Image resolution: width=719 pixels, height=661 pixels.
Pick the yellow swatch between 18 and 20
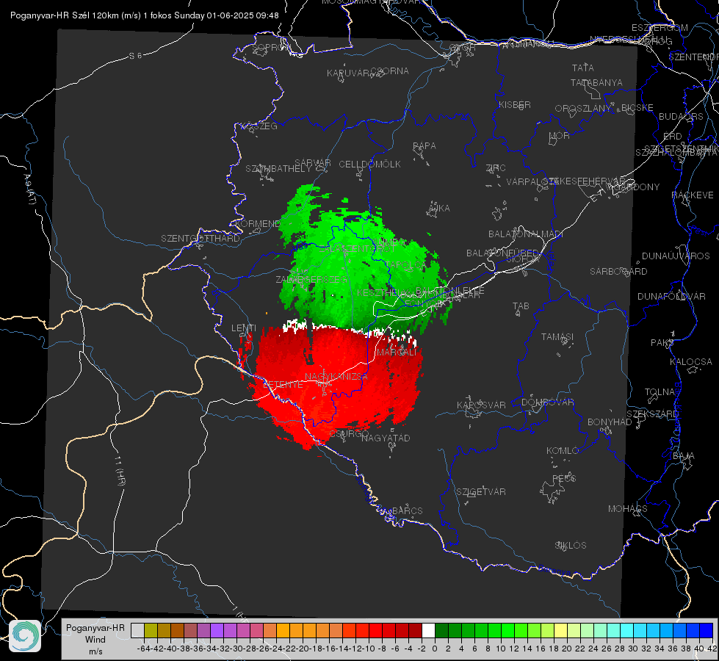pos(561,630)
